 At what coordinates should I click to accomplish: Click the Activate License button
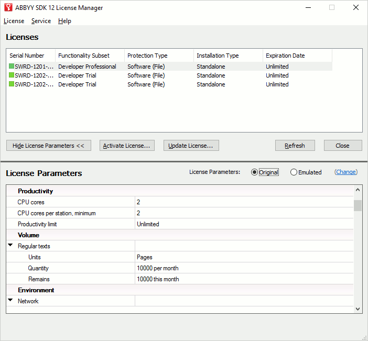pyautogui.click(x=127, y=146)
